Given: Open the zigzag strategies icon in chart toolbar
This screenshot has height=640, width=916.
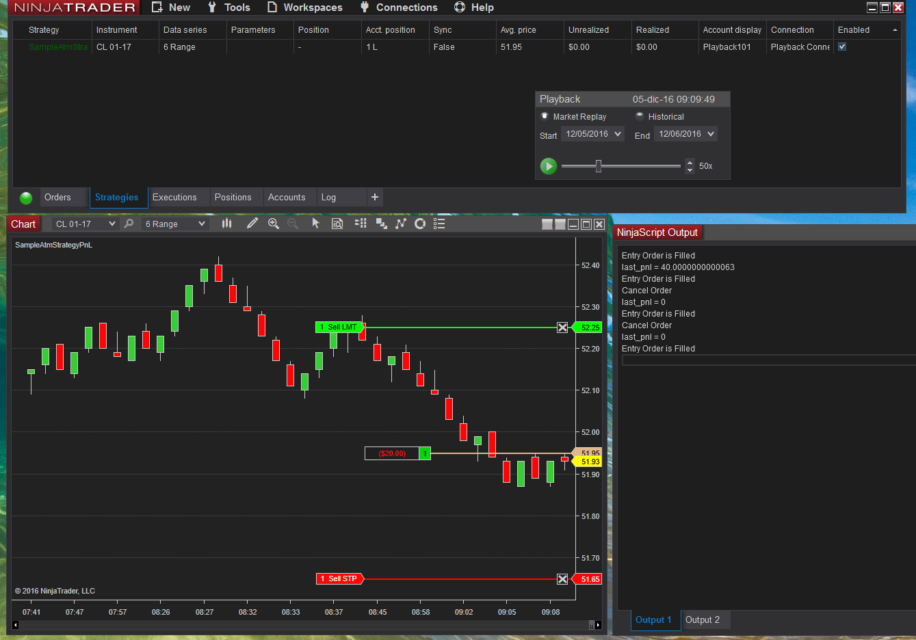Looking at the screenshot, I should pos(401,224).
